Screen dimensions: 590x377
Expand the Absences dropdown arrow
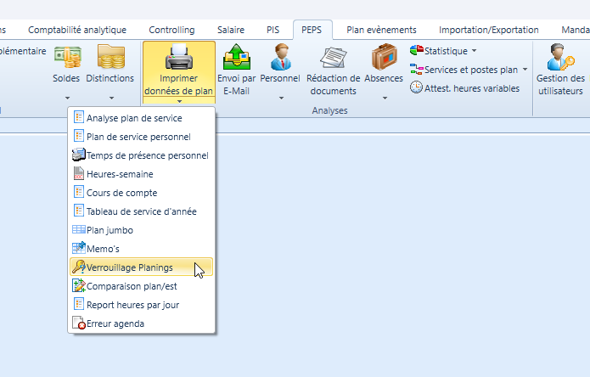pos(385,98)
